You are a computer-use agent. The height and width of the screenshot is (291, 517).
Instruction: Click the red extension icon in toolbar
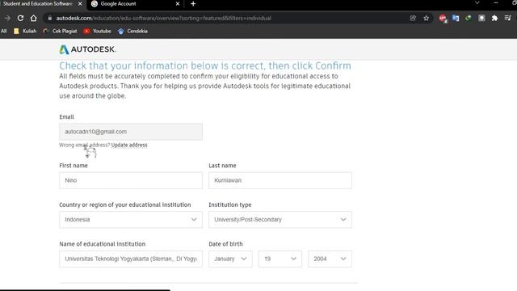click(x=443, y=19)
